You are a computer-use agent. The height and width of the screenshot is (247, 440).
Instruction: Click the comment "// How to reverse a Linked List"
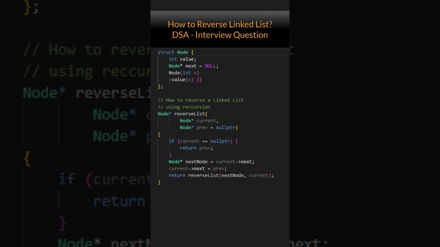tap(200, 100)
